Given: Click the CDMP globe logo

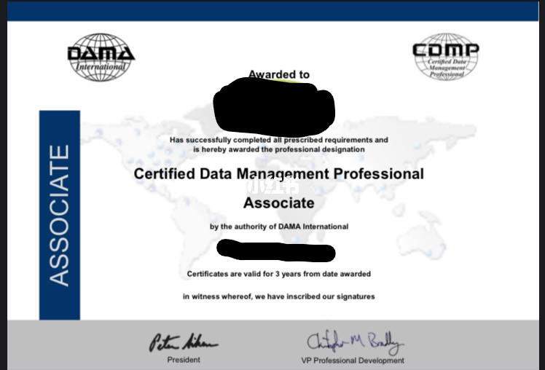Looking at the screenshot, I should [x=446, y=57].
